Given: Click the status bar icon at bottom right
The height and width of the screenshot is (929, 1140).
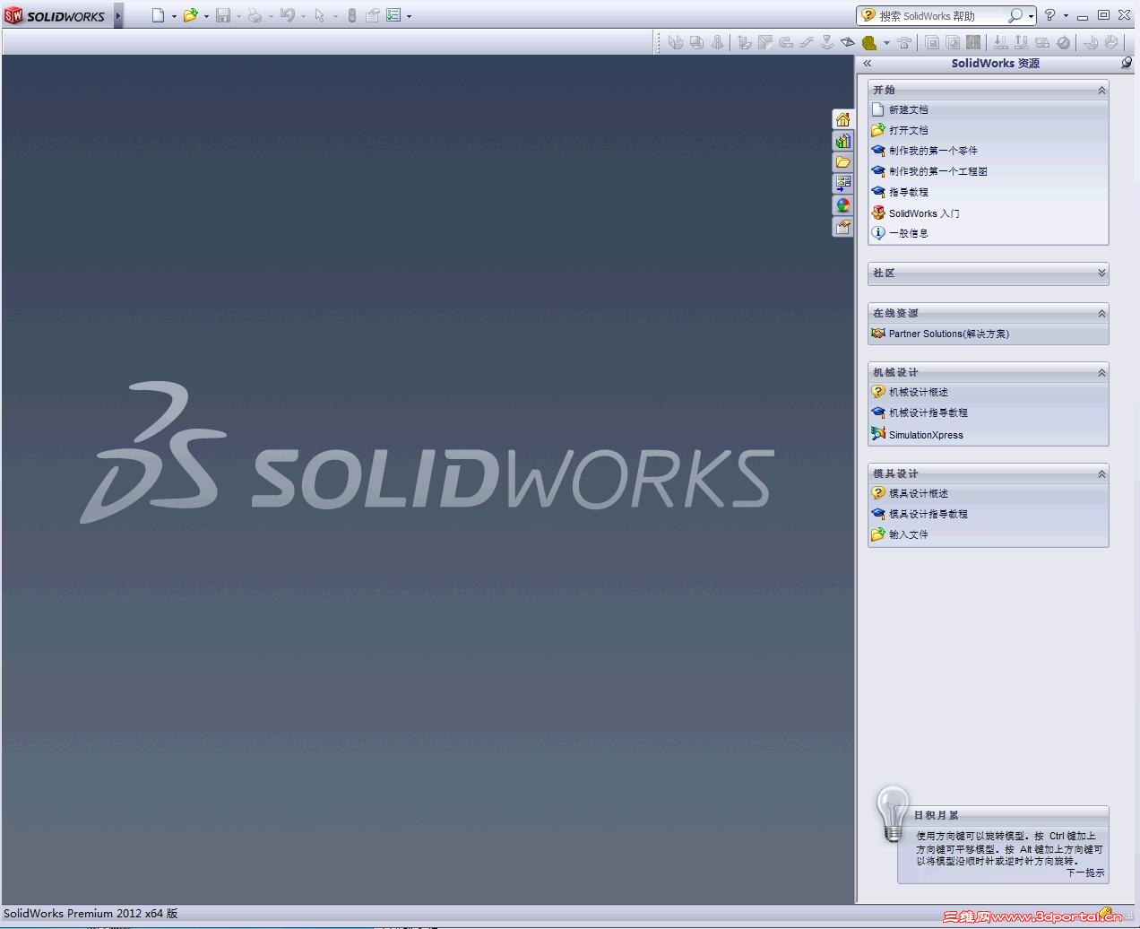Looking at the screenshot, I should pyautogui.click(x=1107, y=914).
